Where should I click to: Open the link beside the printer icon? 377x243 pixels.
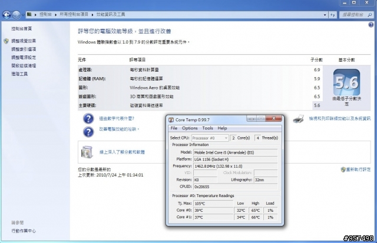339,118
